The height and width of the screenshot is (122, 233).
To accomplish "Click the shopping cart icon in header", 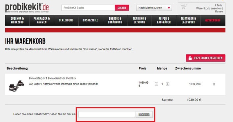I will [184, 7].
